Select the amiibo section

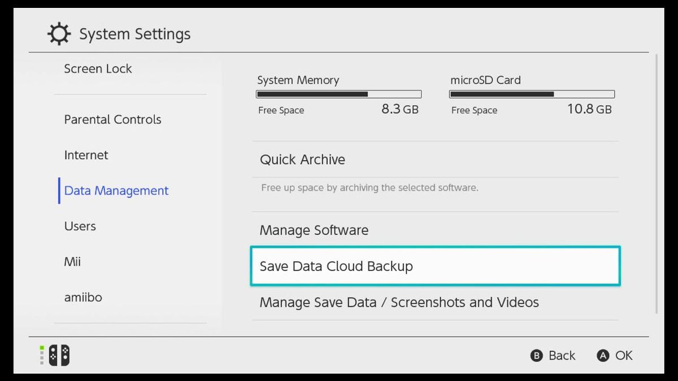click(x=83, y=297)
